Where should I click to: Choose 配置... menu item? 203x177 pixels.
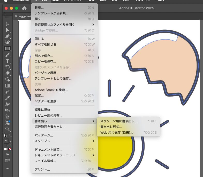(64, 96)
